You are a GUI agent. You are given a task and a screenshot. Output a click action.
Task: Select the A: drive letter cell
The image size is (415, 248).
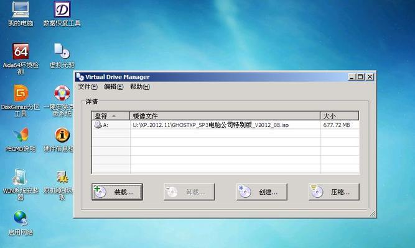[x=106, y=125]
